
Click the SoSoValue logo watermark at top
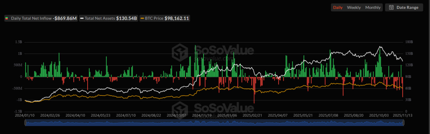[180, 52]
